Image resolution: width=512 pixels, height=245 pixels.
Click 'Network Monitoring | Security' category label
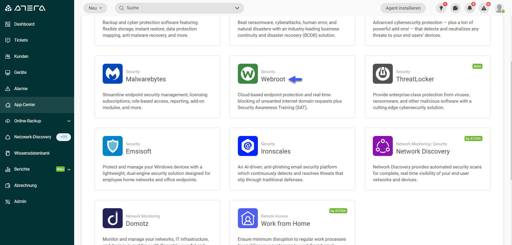[x=421, y=144]
